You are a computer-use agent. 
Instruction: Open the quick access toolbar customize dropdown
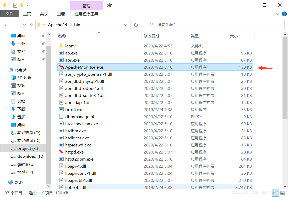click(28, 6)
